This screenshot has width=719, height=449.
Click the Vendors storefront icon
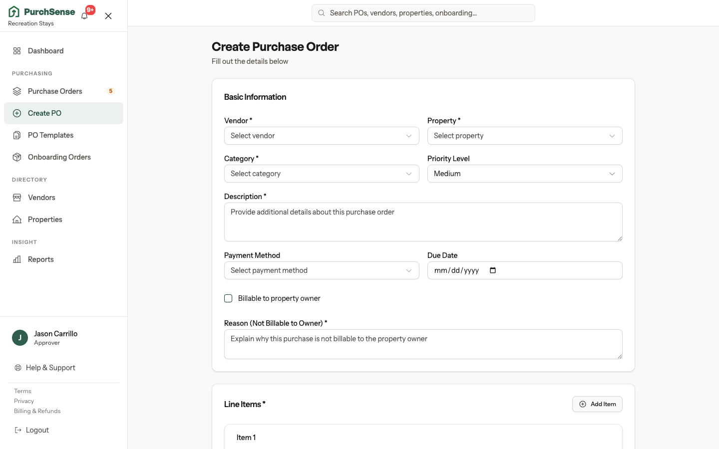point(17,198)
